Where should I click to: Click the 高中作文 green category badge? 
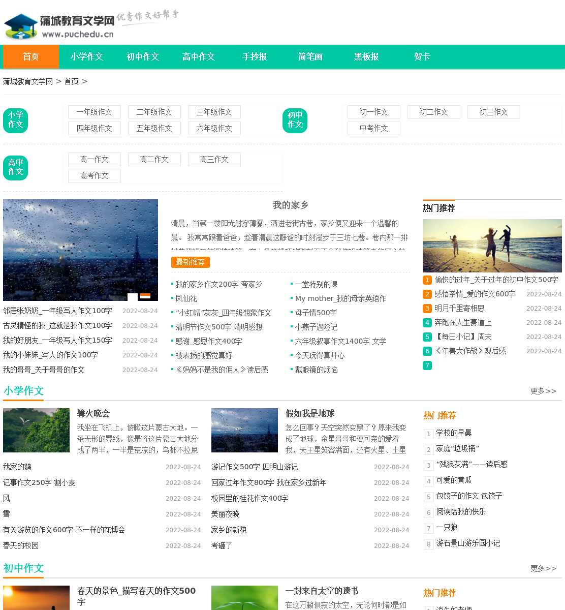point(15,168)
